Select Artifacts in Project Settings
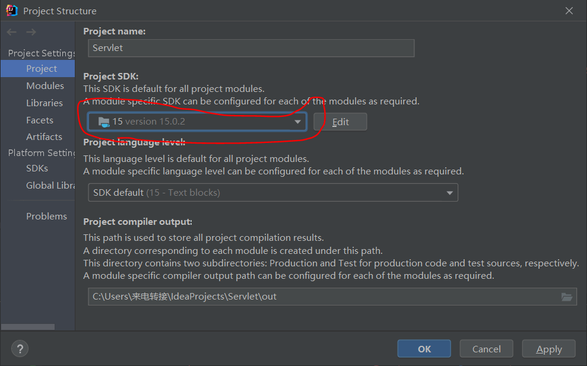Image resolution: width=587 pixels, height=366 pixels. pos(45,136)
